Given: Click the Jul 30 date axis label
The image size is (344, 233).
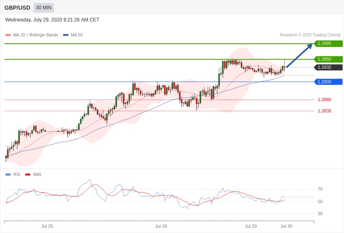Looking at the screenshot, I should click(286, 226).
